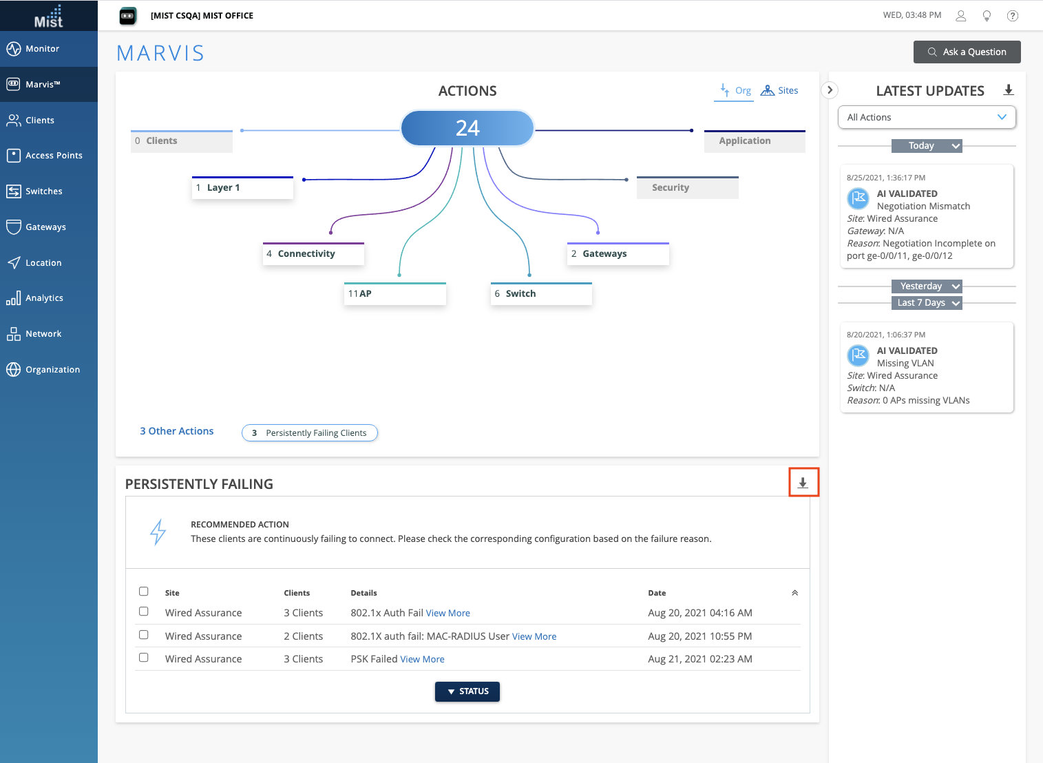Click the Ask a Question button
The image size is (1043, 763).
tap(967, 52)
